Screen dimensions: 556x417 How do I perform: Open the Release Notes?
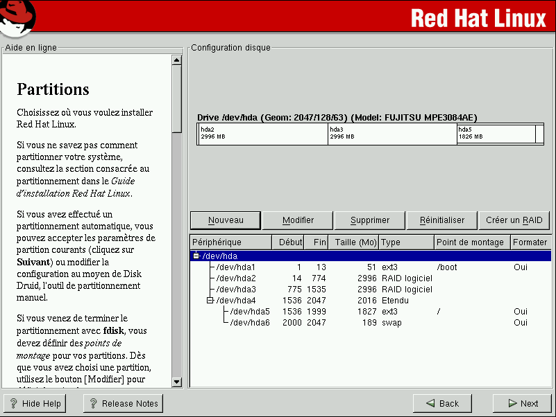[x=123, y=403]
